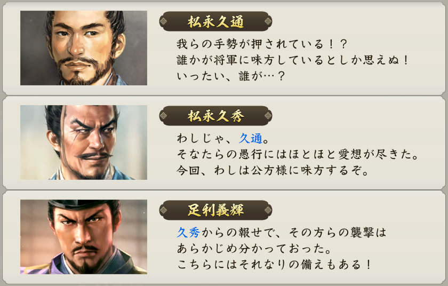
Task: Click the line いったい、誰が…？
Action: click(x=231, y=76)
